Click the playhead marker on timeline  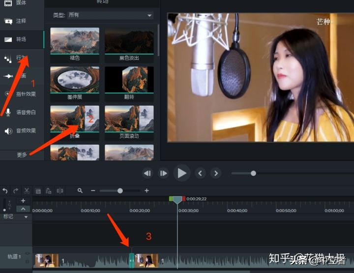[177, 200]
